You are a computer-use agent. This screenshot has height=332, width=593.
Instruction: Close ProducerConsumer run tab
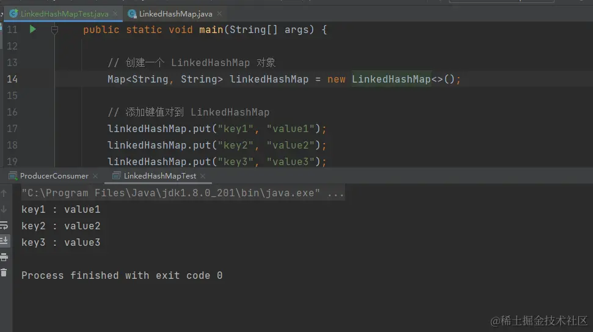pyautogui.click(x=95, y=176)
